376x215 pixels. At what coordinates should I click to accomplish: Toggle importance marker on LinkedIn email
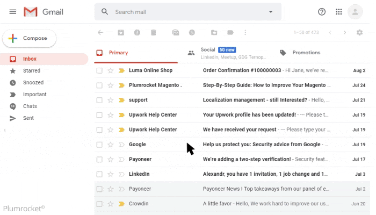[x=121, y=174]
